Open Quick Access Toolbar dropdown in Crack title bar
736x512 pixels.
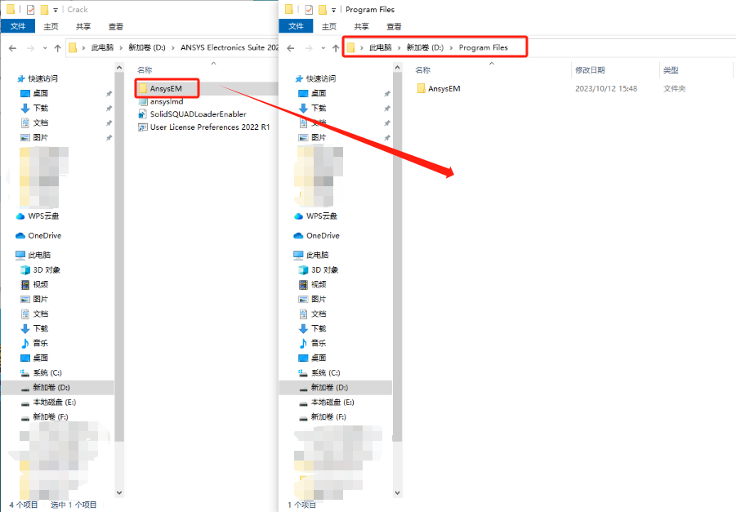pos(56,9)
